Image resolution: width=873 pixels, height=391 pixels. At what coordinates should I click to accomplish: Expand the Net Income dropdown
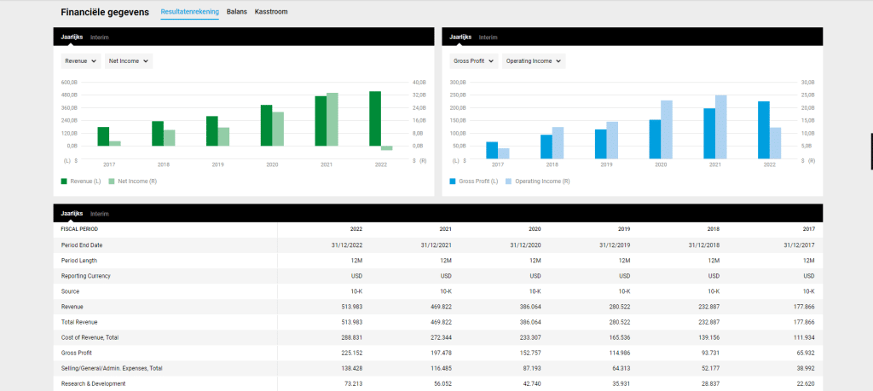129,61
